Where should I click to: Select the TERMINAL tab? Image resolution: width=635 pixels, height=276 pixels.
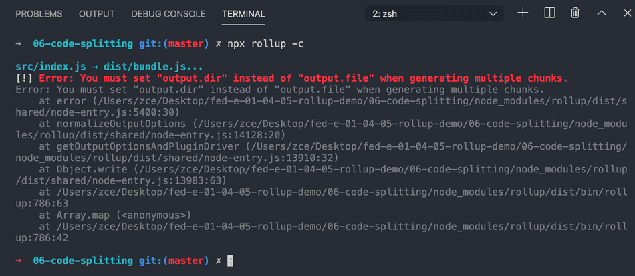243,14
